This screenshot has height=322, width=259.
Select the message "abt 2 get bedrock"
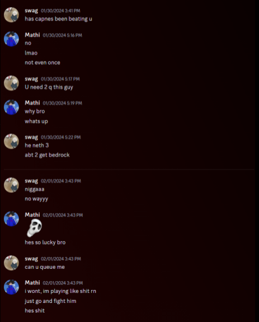pyautogui.click(x=47, y=155)
